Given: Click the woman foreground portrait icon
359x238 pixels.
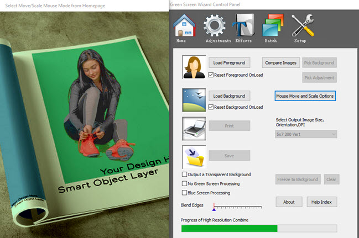Looking at the screenshot, I should coord(194,67).
